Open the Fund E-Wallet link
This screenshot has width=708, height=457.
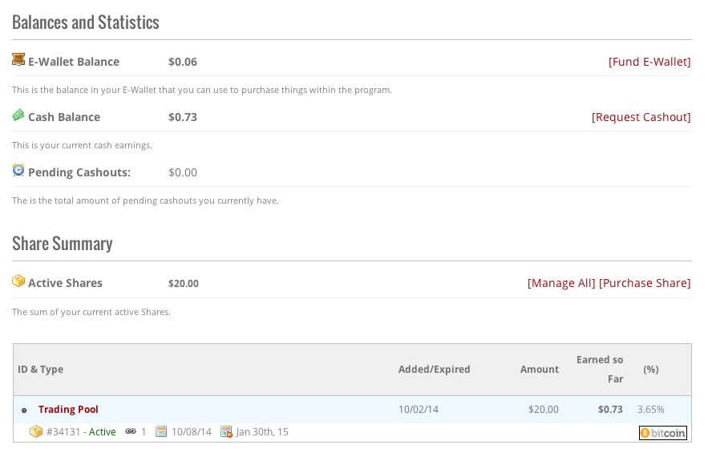pyautogui.click(x=649, y=62)
